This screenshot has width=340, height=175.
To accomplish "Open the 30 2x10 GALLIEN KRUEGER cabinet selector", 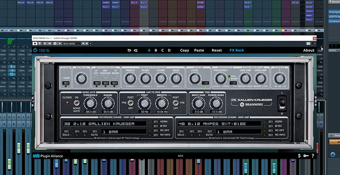I will [104, 124].
